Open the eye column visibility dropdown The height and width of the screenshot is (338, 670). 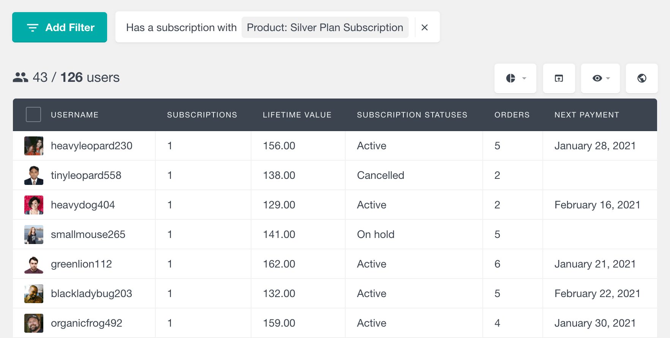(x=600, y=78)
